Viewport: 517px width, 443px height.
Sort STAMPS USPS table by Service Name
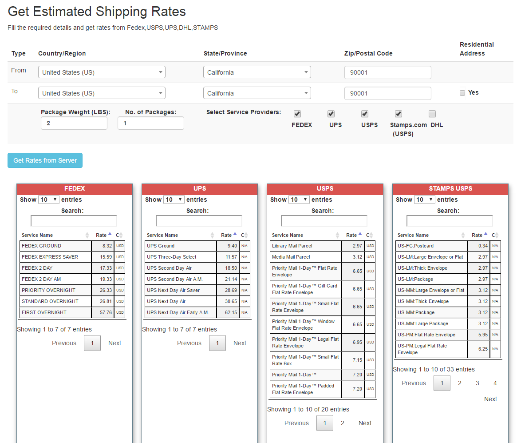(431, 235)
